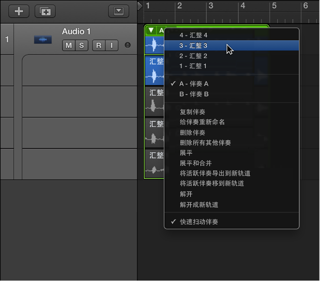Toggle input monitoring on Audio 1
The height and width of the screenshot is (282, 320).
(x=111, y=46)
